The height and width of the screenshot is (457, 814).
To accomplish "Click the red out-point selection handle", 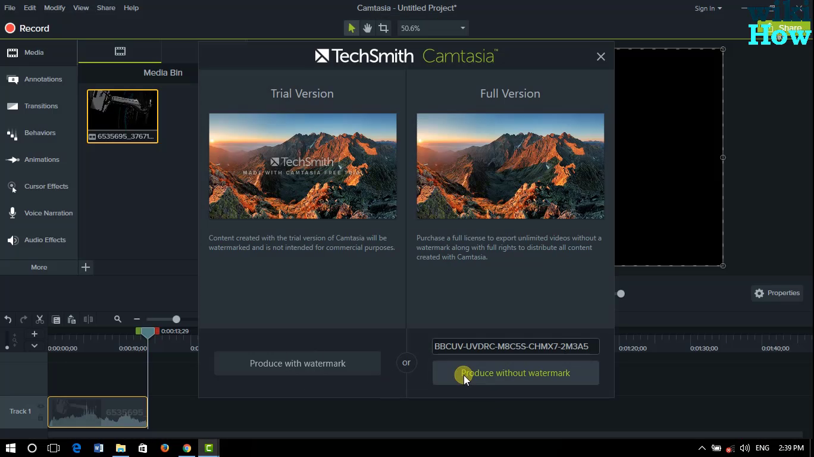I will coord(157,331).
